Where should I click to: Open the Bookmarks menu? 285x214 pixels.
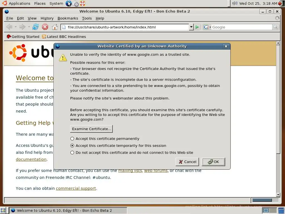[x=68, y=18]
